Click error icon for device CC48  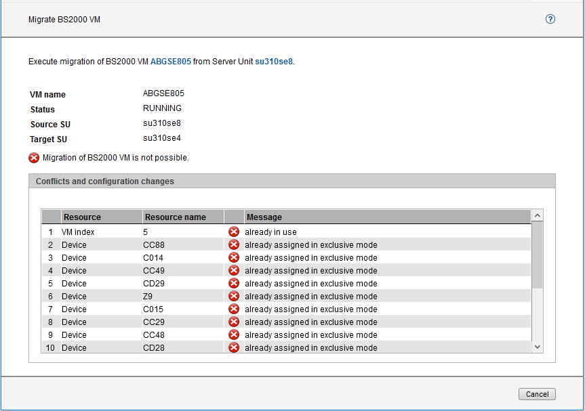tap(234, 335)
